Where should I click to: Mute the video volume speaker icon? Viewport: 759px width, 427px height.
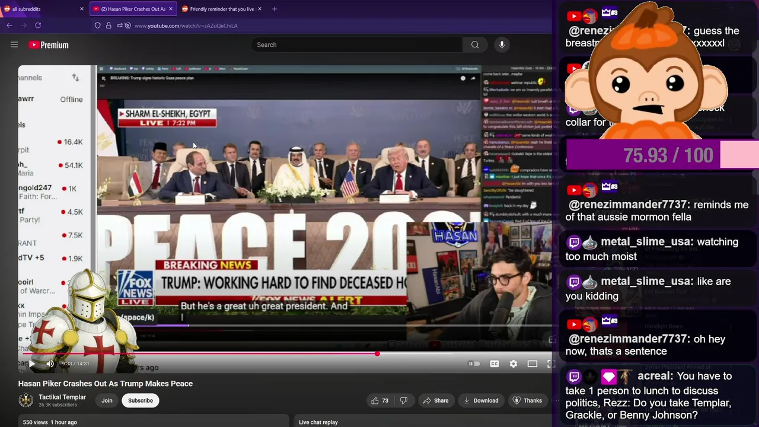point(50,364)
